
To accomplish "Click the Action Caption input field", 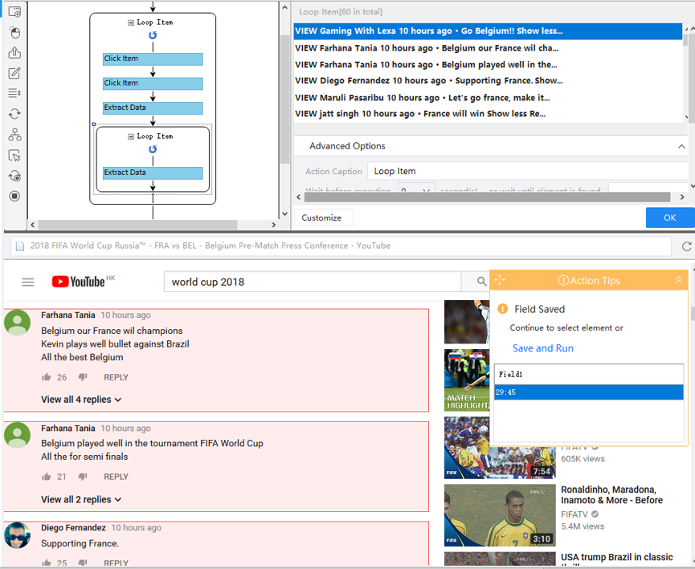I will (x=527, y=172).
